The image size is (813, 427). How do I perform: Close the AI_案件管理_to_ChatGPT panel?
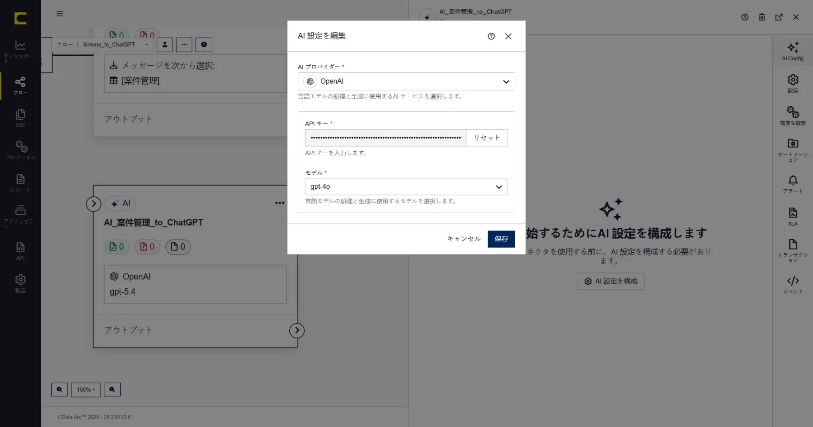[796, 17]
